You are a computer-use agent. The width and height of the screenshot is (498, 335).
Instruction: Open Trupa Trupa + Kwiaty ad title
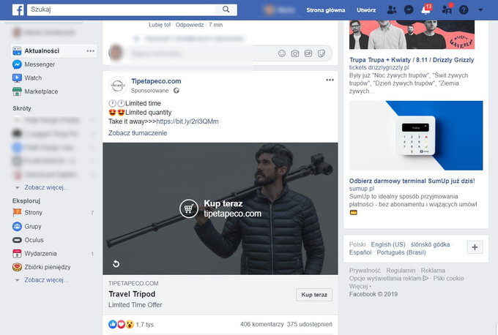coord(412,60)
